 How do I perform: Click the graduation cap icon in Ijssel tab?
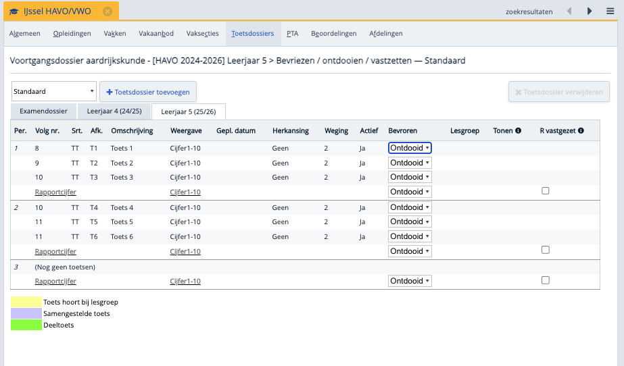(14, 11)
